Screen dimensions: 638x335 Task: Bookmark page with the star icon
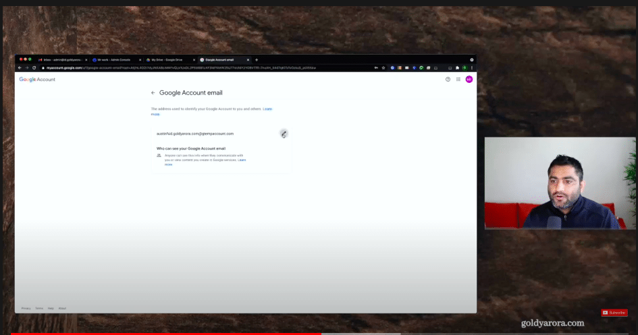point(383,68)
